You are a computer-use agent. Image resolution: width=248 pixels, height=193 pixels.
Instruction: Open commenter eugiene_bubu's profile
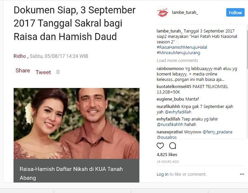[x=170, y=99]
